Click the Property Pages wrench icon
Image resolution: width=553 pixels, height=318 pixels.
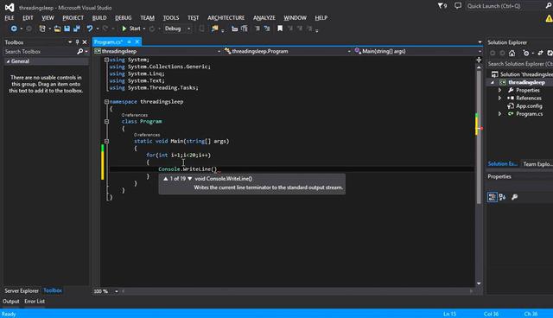click(515, 197)
